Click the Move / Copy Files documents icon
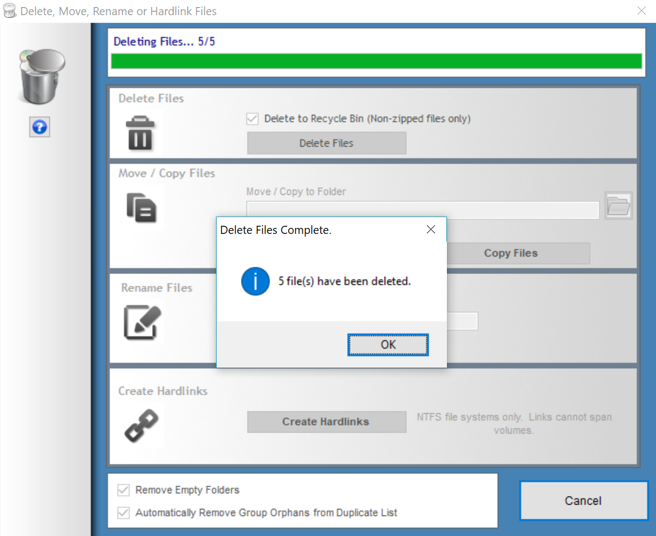656x536 pixels. pyautogui.click(x=141, y=208)
